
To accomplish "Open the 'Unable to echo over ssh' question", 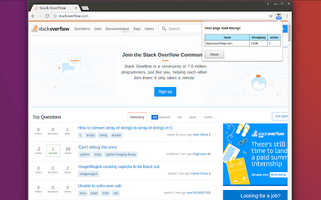I will (x=100, y=185).
